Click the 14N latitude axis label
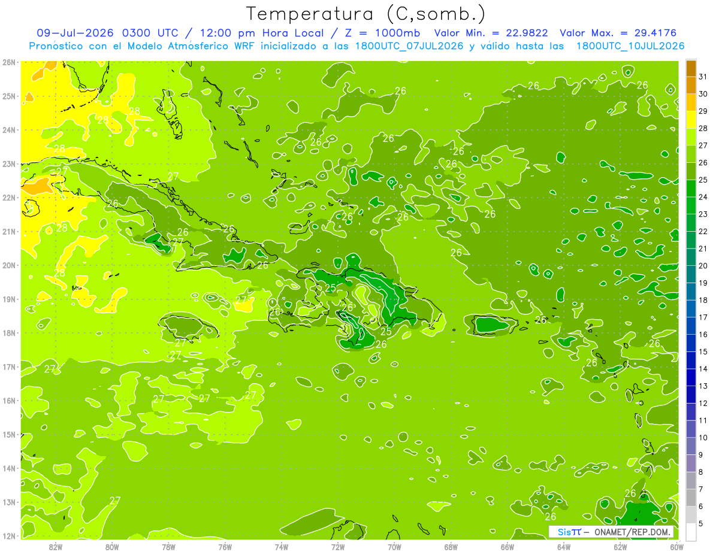The width and height of the screenshot is (719, 555). (9, 468)
